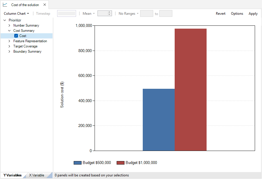262x179 pixels.
Task: Click the chart icon in the tab header
Action: click(x=5, y=5)
